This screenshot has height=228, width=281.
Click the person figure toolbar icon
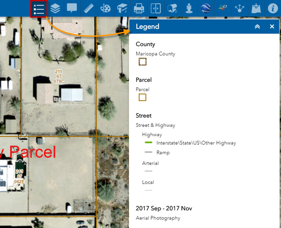pyautogui.click(x=189, y=9)
